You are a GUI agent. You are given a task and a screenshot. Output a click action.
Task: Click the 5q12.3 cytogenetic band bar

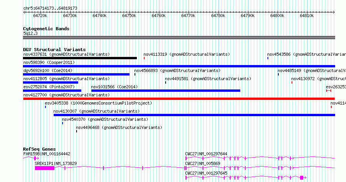[179, 38]
